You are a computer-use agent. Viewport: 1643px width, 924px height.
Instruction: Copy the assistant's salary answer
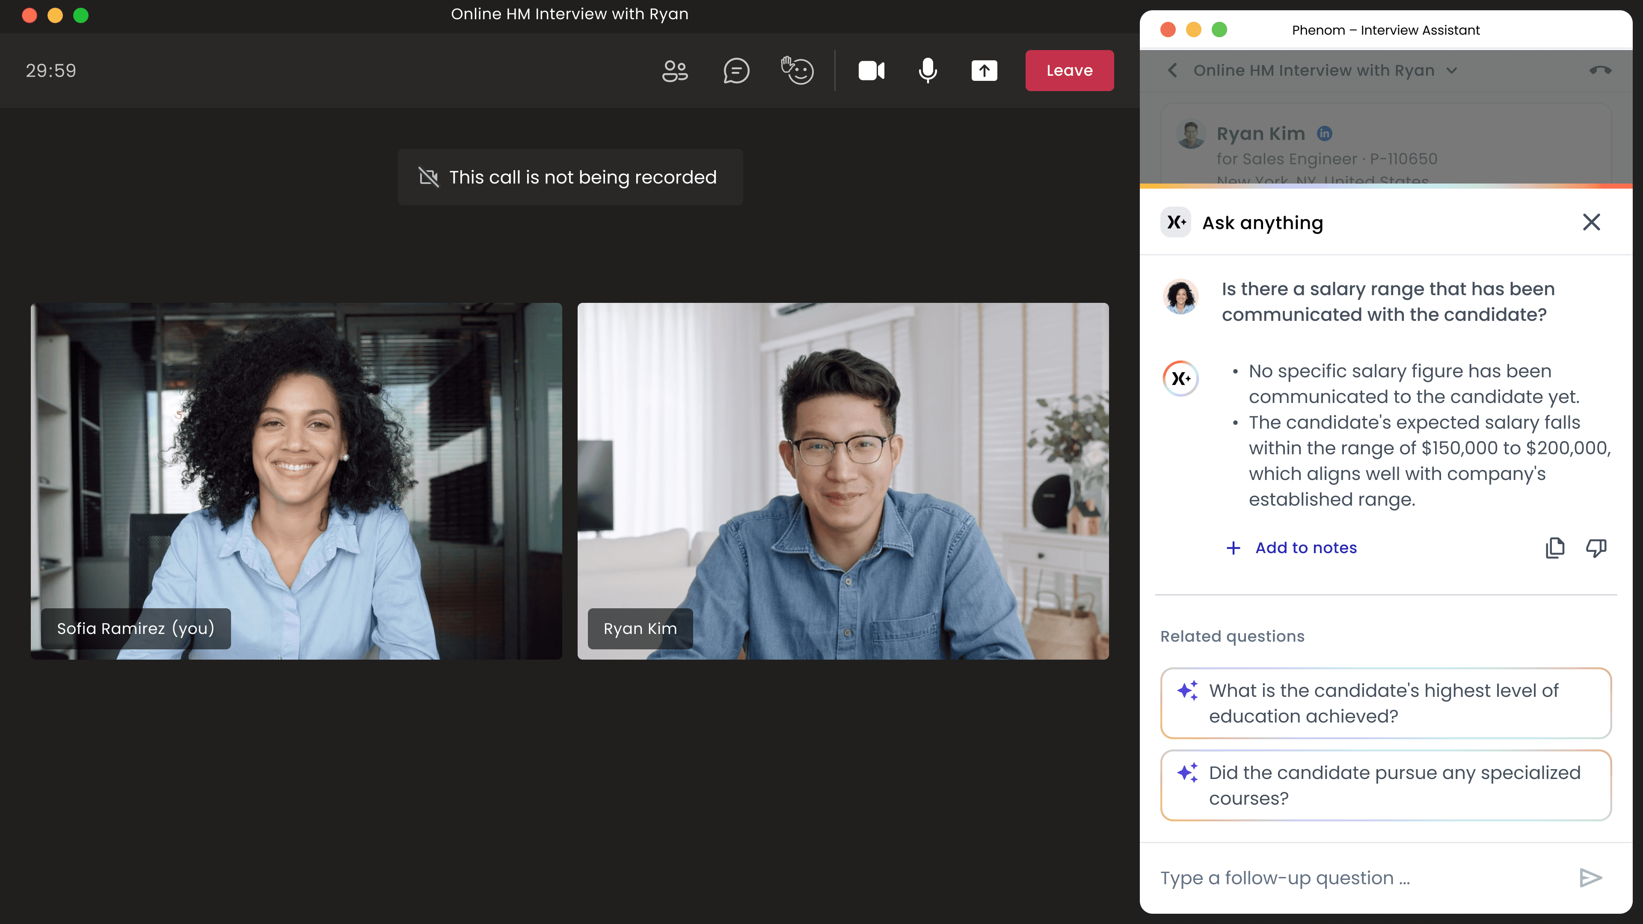[x=1555, y=548]
